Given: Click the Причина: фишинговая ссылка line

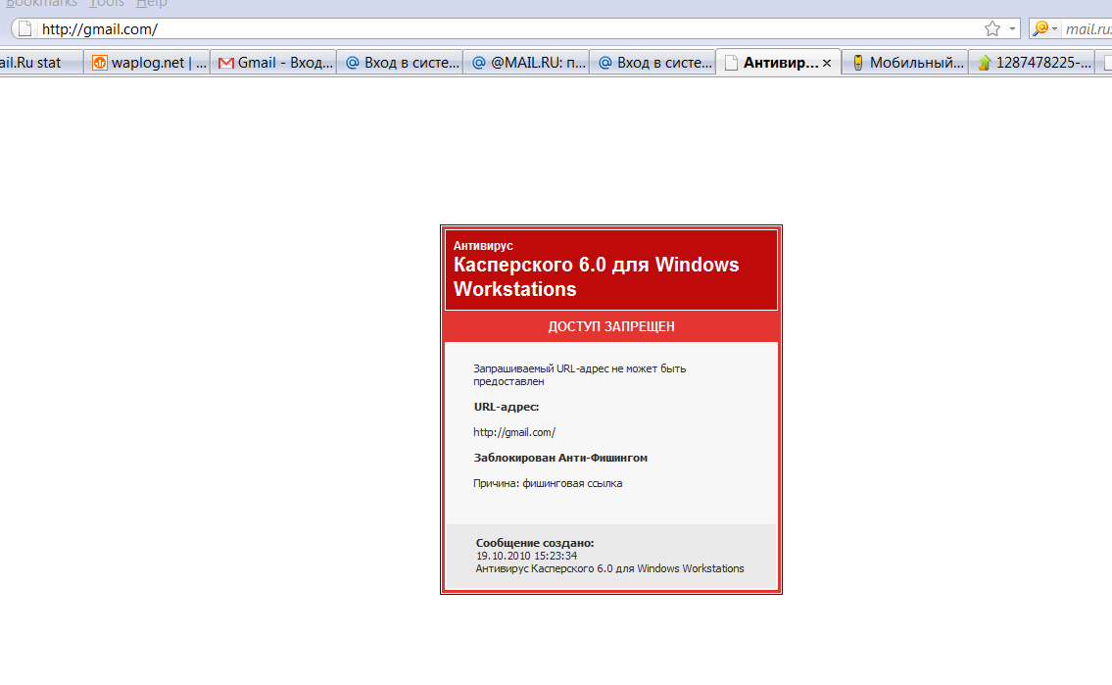Looking at the screenshot, I should (x=548, y=483).
